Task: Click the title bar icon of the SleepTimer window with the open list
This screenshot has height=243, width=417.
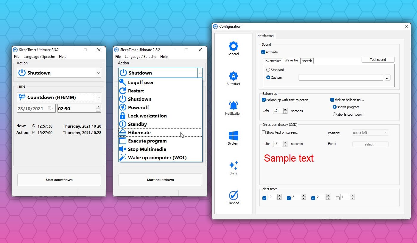Action: click(x=116, y=50)
